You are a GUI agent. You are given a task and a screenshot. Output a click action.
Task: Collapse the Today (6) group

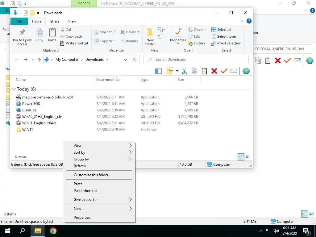click(x=14, y=89)
